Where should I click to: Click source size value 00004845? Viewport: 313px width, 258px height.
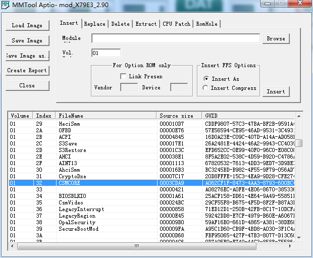click(172, 137)
